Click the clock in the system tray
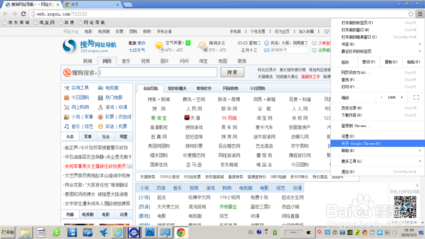 click(409, 232)
